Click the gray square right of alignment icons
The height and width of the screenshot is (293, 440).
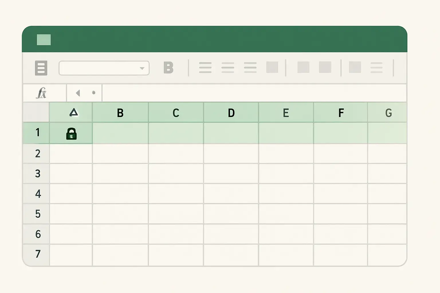(x=272, y=67)
